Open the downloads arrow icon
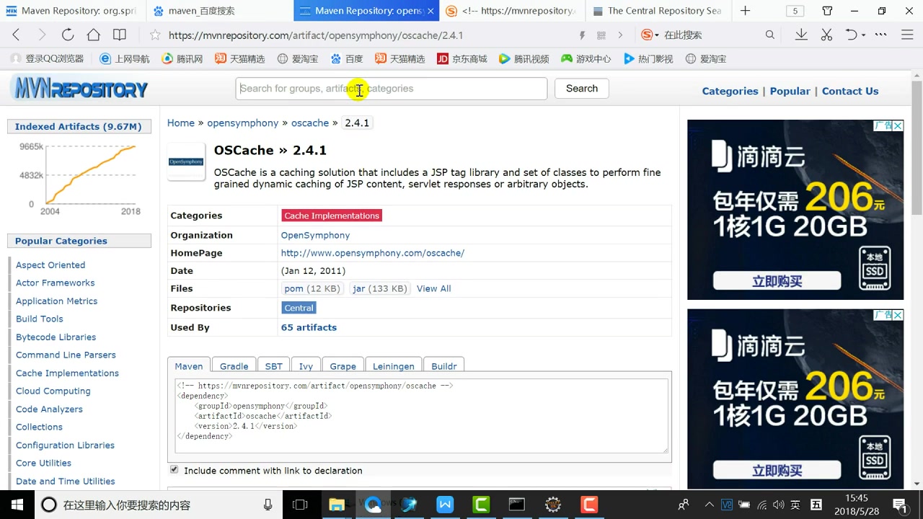Image resolution: width=923 pixels, height=519 pixels. [801, 35]
